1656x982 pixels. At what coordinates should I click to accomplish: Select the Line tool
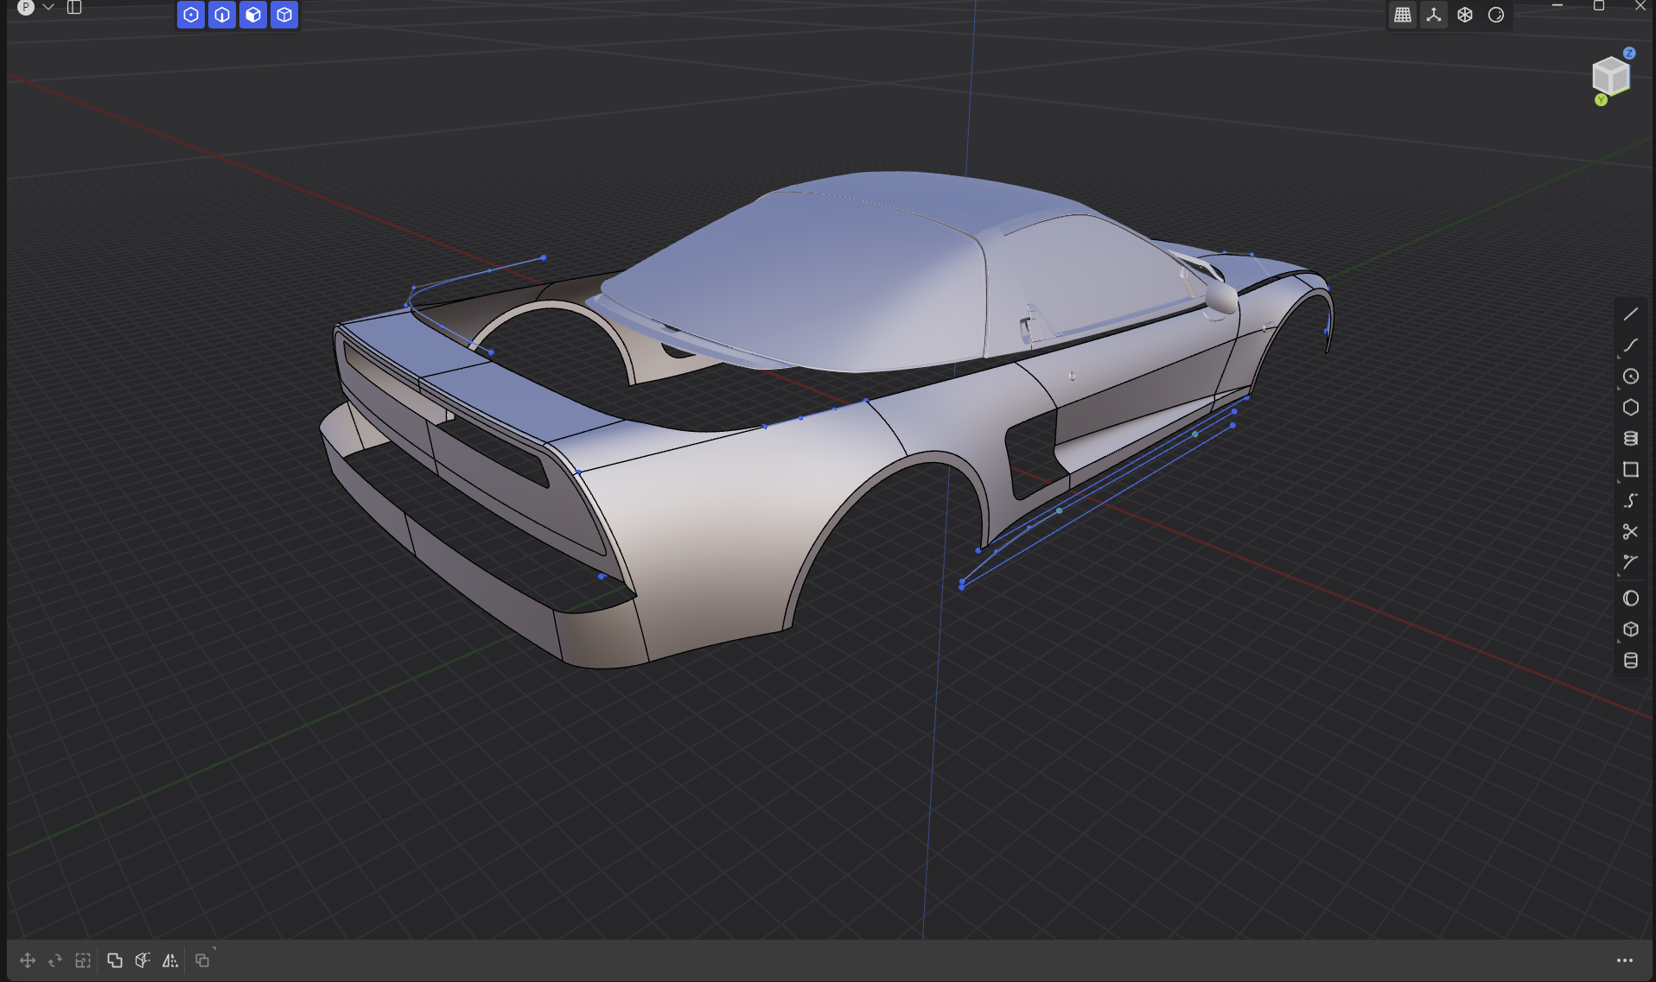tap(1631, 314)
